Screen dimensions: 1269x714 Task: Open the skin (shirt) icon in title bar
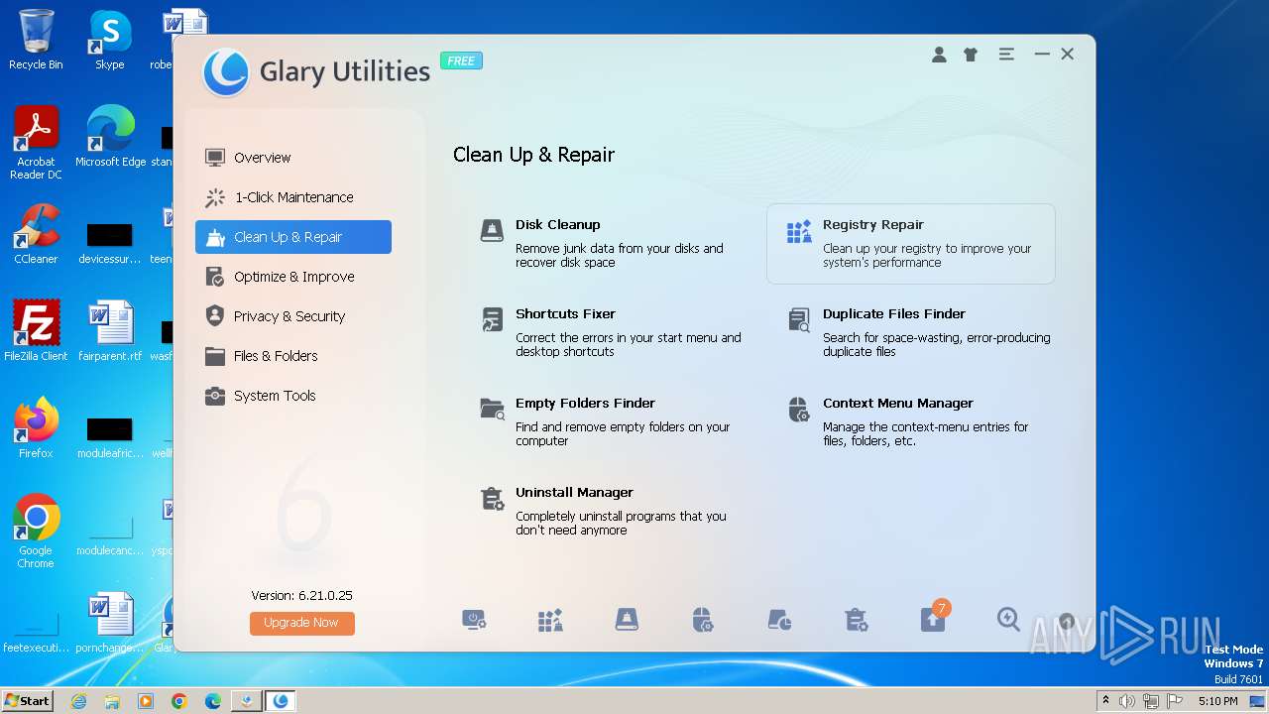[971, 55]
